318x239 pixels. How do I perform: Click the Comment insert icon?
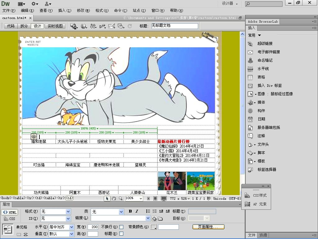(x=250, y=136)
